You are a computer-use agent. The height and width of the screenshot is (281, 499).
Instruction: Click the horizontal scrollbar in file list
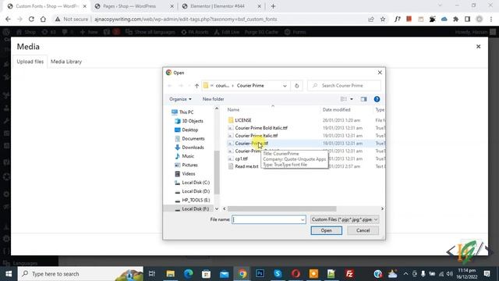click(x=281, y=208)
